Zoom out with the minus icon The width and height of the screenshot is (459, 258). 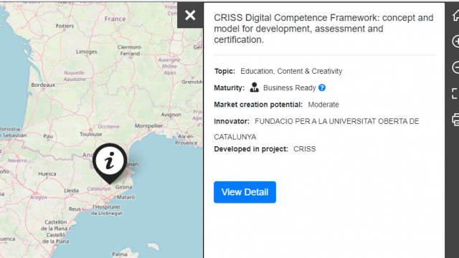click(x=455, y=67)
